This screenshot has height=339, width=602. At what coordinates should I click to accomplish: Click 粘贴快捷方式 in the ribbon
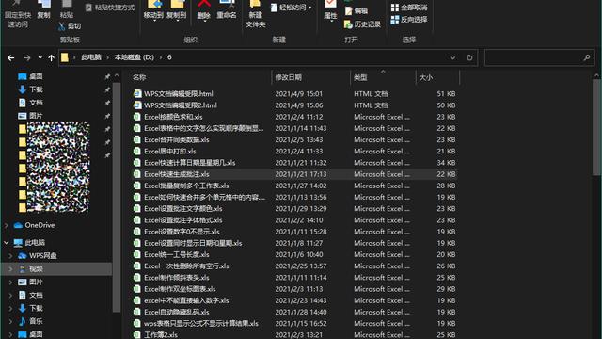(110, 8)
